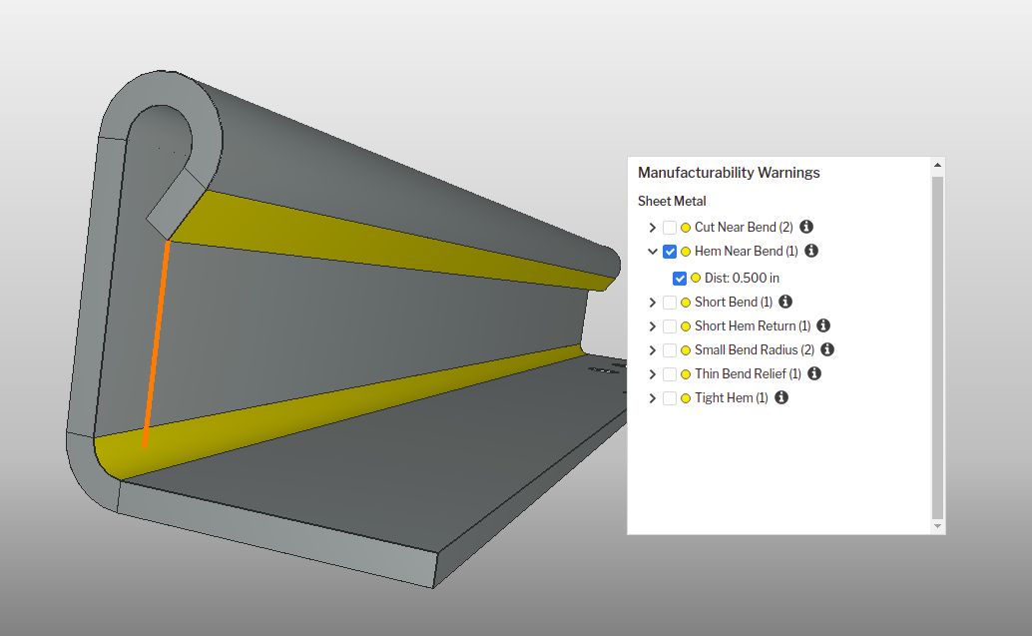
Task: Collapse the Hem Near Bend warning entry
Action: [652, 251]
